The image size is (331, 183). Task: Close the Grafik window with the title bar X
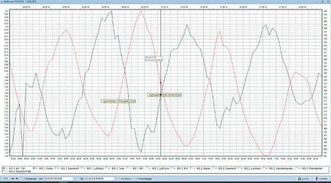328,2
